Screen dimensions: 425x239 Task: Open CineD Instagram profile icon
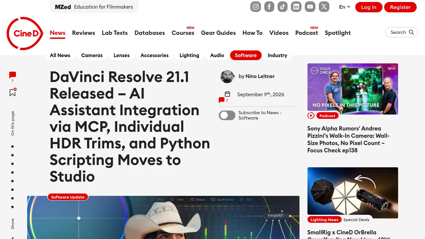tap(256, 7)
